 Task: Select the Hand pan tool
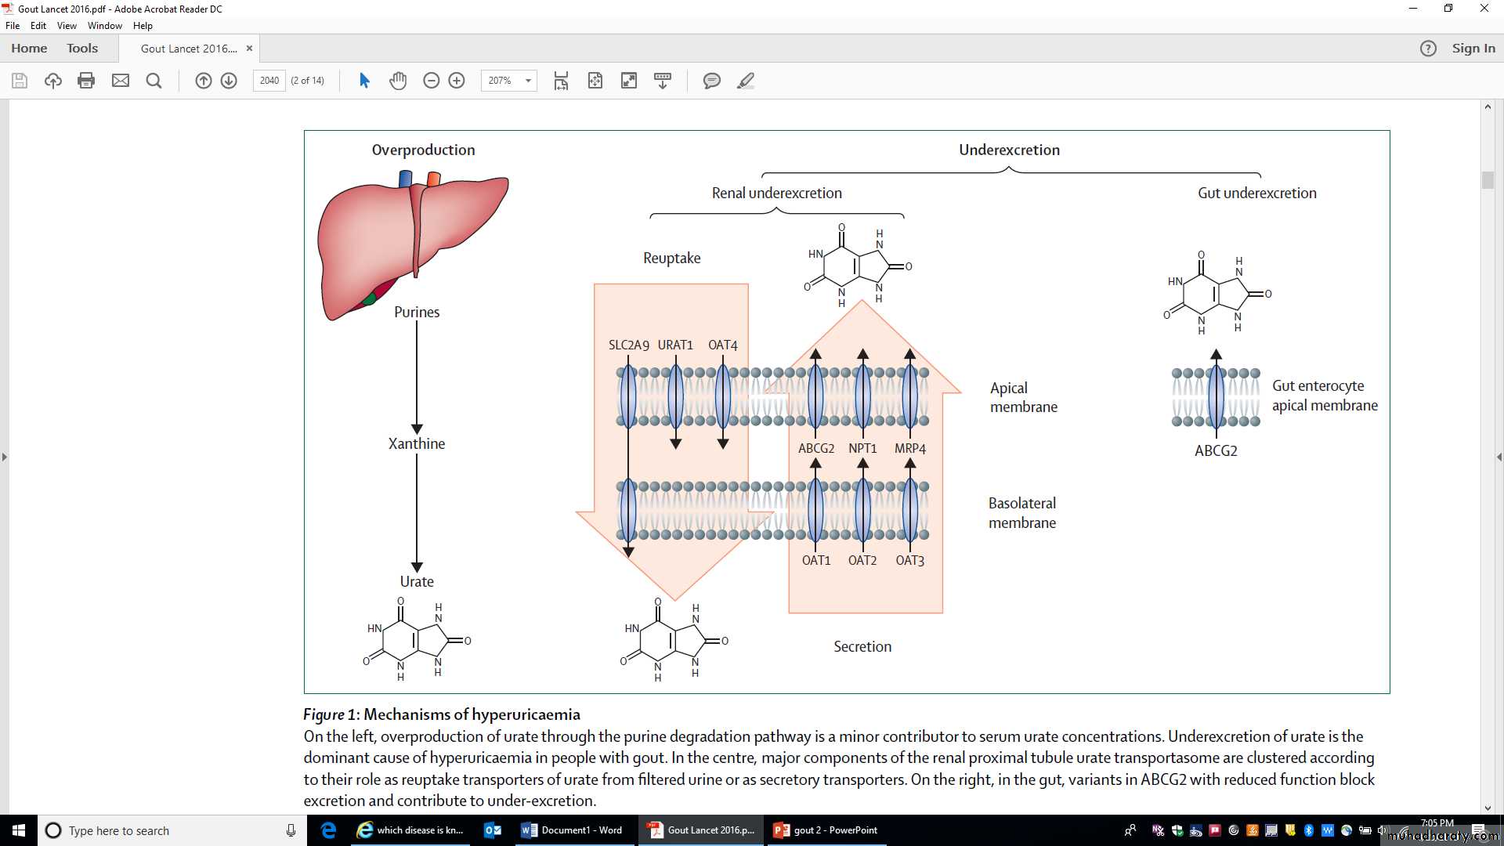point(398,81)
